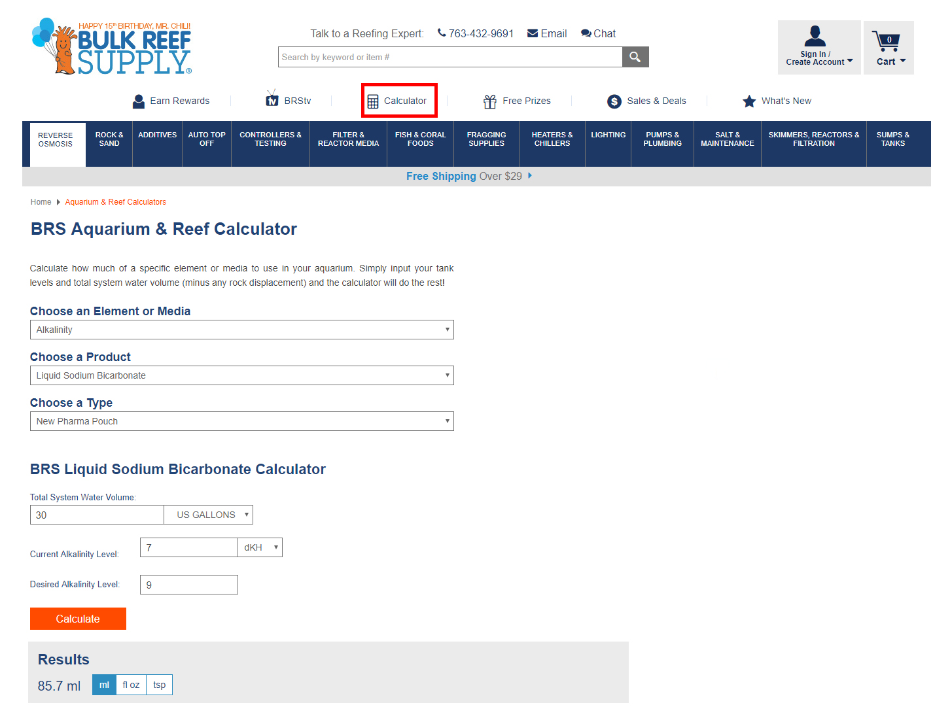Click the magnifying glass search button
The height and width of the screenshot is (722, 952).
635,57
